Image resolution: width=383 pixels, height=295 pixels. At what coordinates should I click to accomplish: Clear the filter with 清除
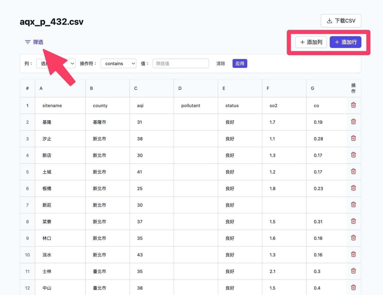[221, 64]
